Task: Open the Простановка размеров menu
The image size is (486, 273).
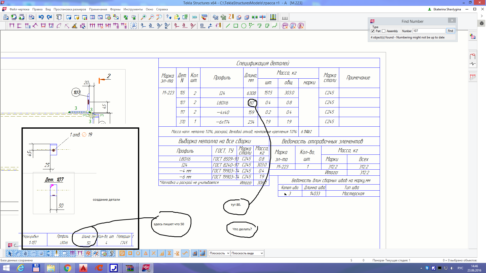Action: [x=70, y=9]
